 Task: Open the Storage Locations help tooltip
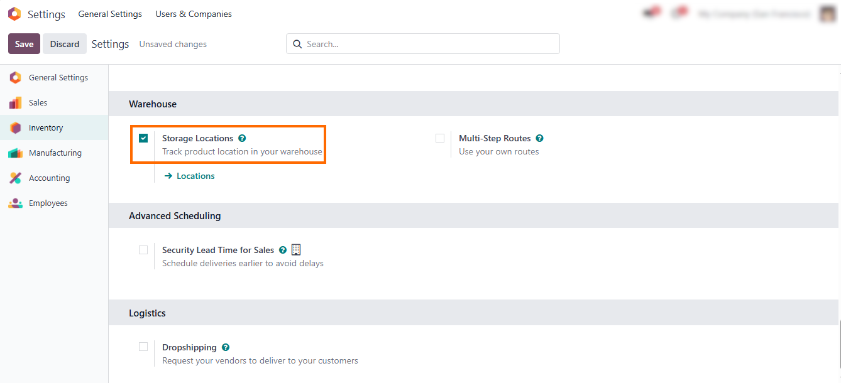(242, 138)
